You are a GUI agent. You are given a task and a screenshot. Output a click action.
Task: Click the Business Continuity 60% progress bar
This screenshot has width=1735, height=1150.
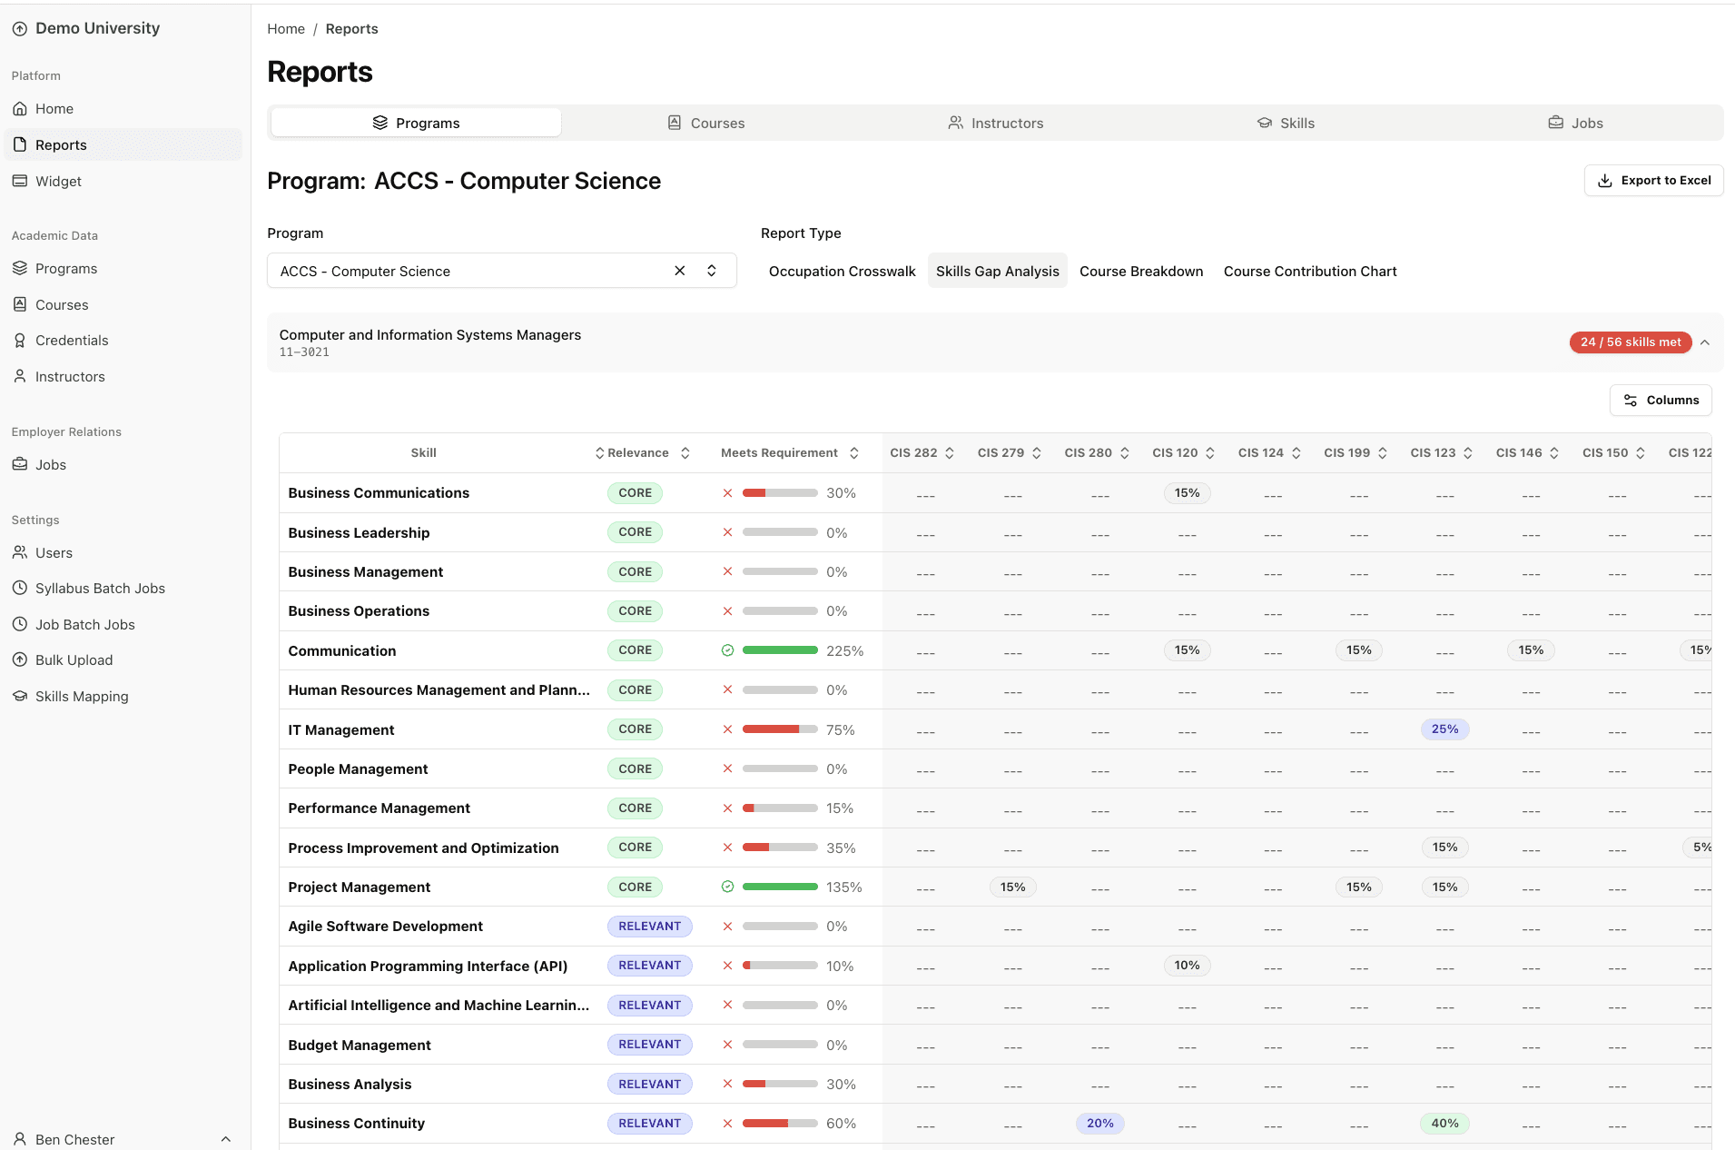[x=780, y=1124]
